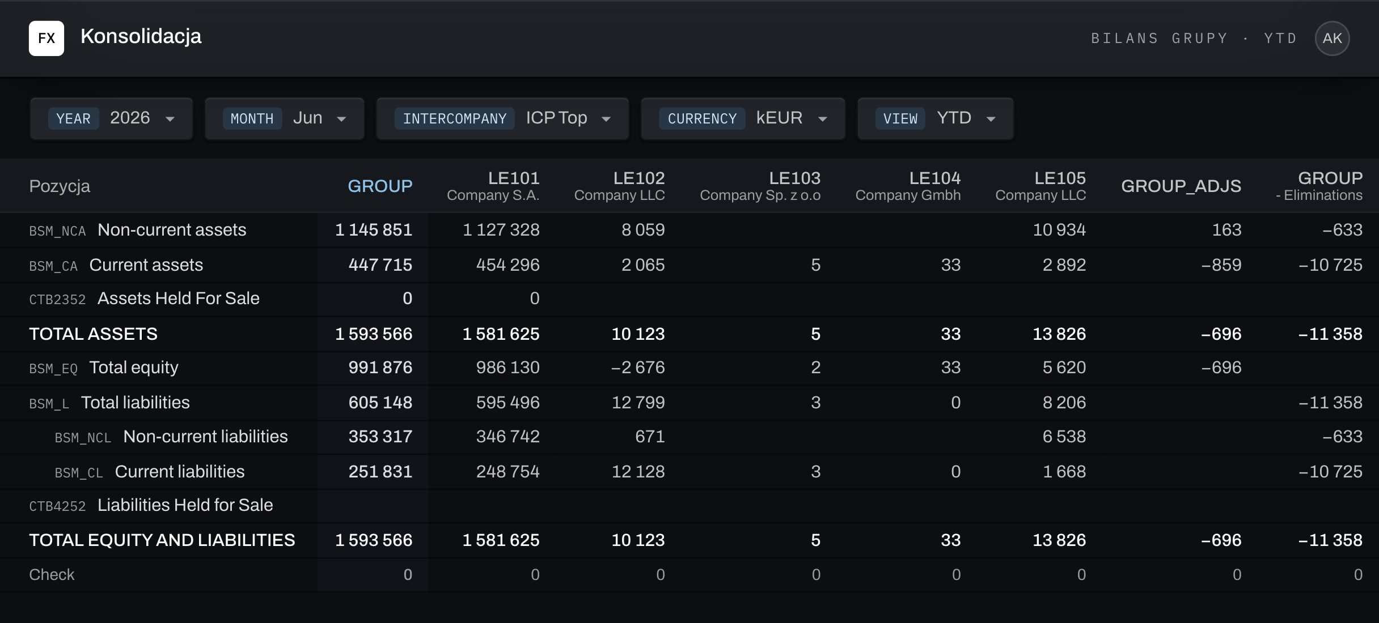
Task: Open the VIEW YTD dropdown
Action: tap(936, 118)
